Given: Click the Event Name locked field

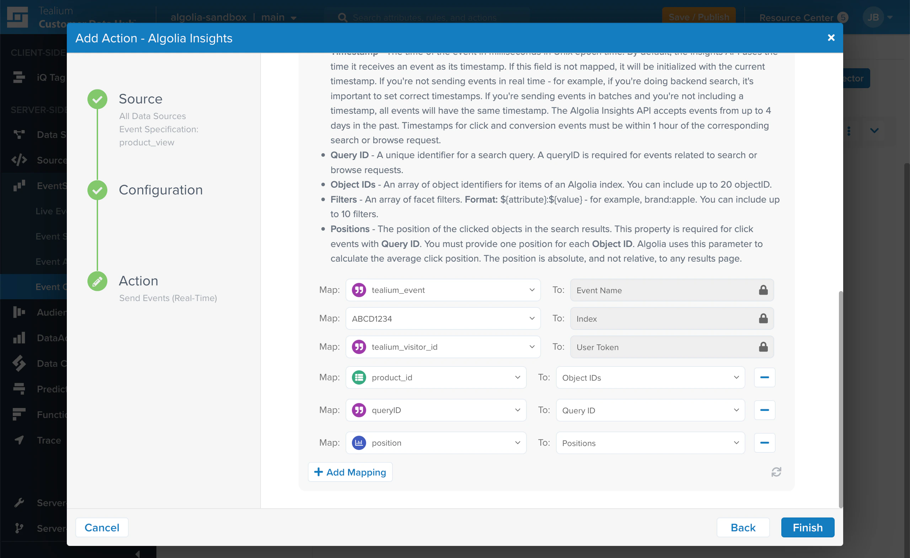Looking at the screenshot, I should 672,290.
